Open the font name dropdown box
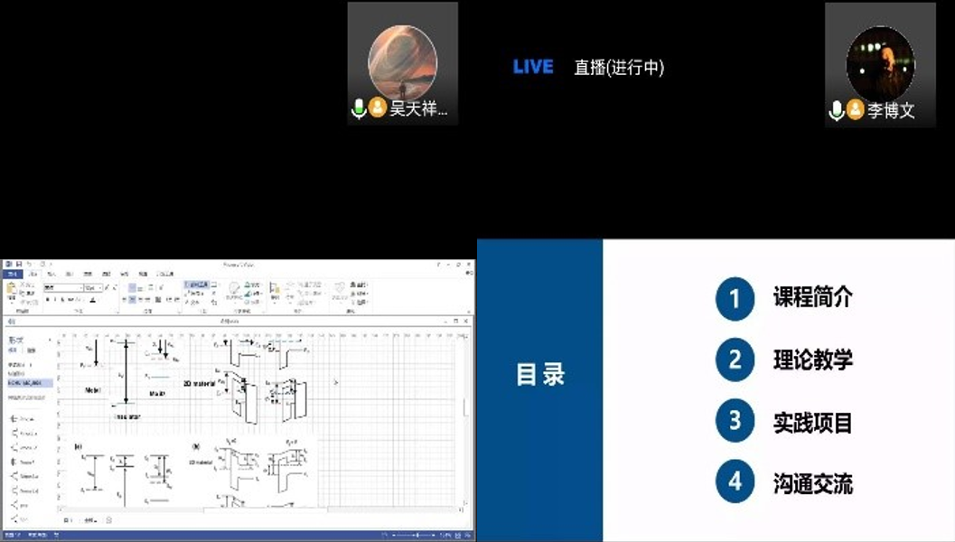 (x=62, y=288)
